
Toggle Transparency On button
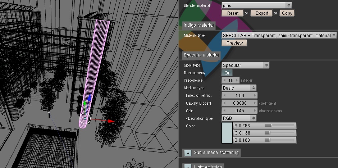click(x=227, y=73)
